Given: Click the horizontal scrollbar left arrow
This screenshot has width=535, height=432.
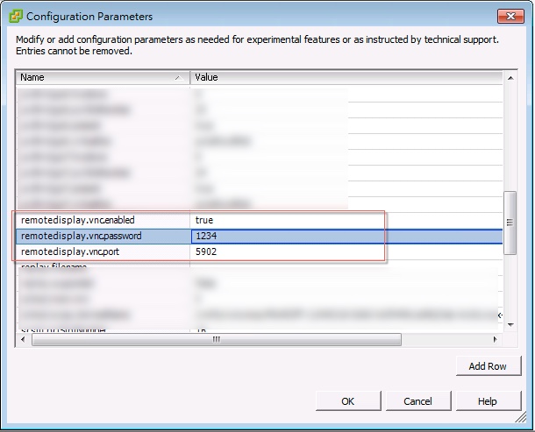Looking at the screenshot, I should 23,339.
